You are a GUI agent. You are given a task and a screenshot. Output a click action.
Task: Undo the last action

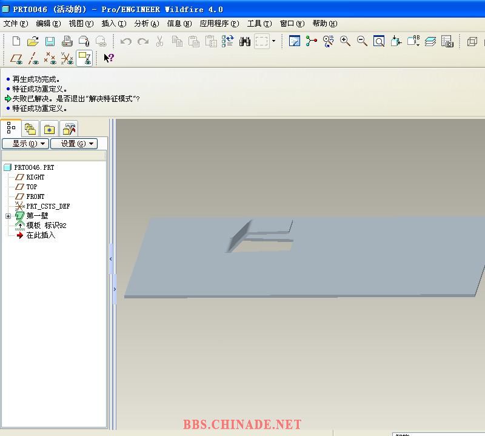click(126, 41)
